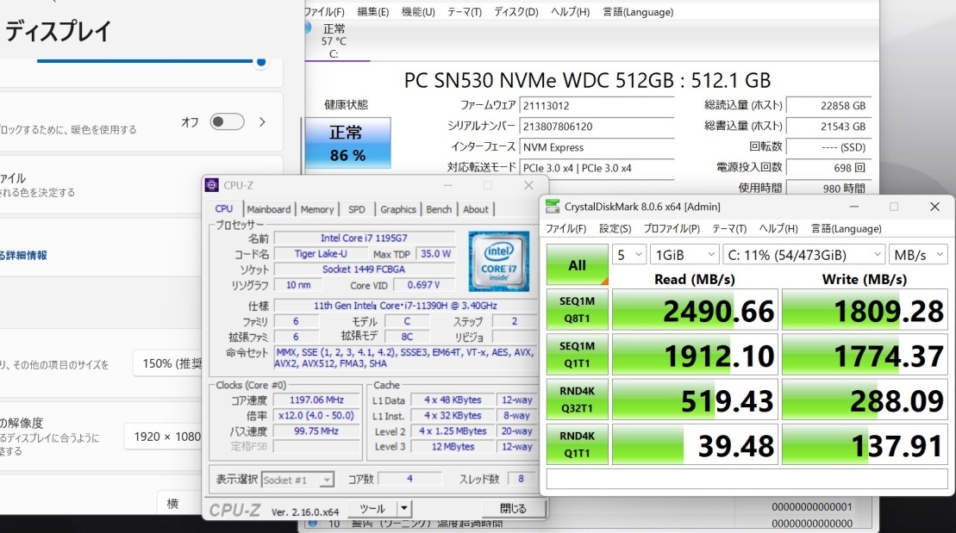956x533 pixels.
Task: Switch to the About tab in CPU-Z
Action: click(476, 209)
